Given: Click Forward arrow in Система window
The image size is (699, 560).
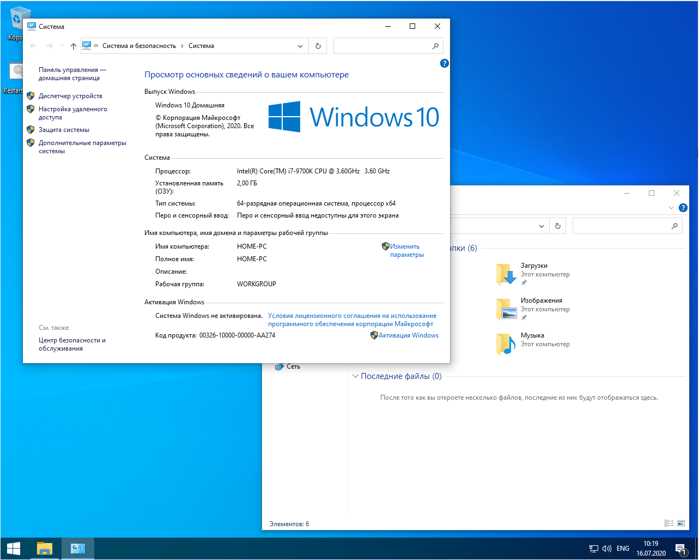Looking at the screenshot, I should [50, 46].
